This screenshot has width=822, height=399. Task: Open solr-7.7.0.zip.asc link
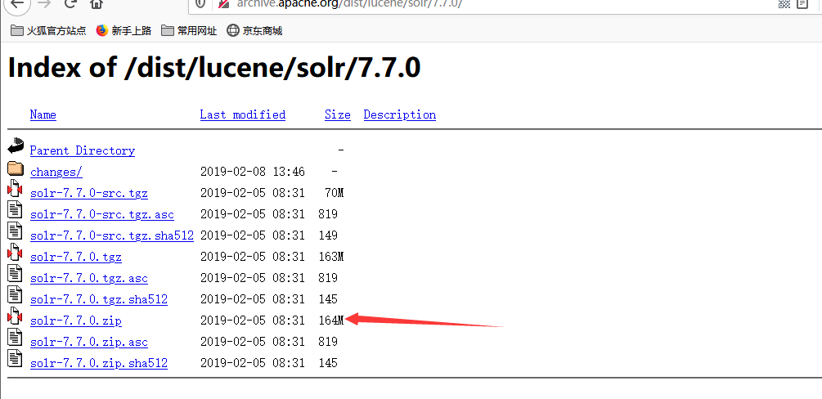(89, 343)
